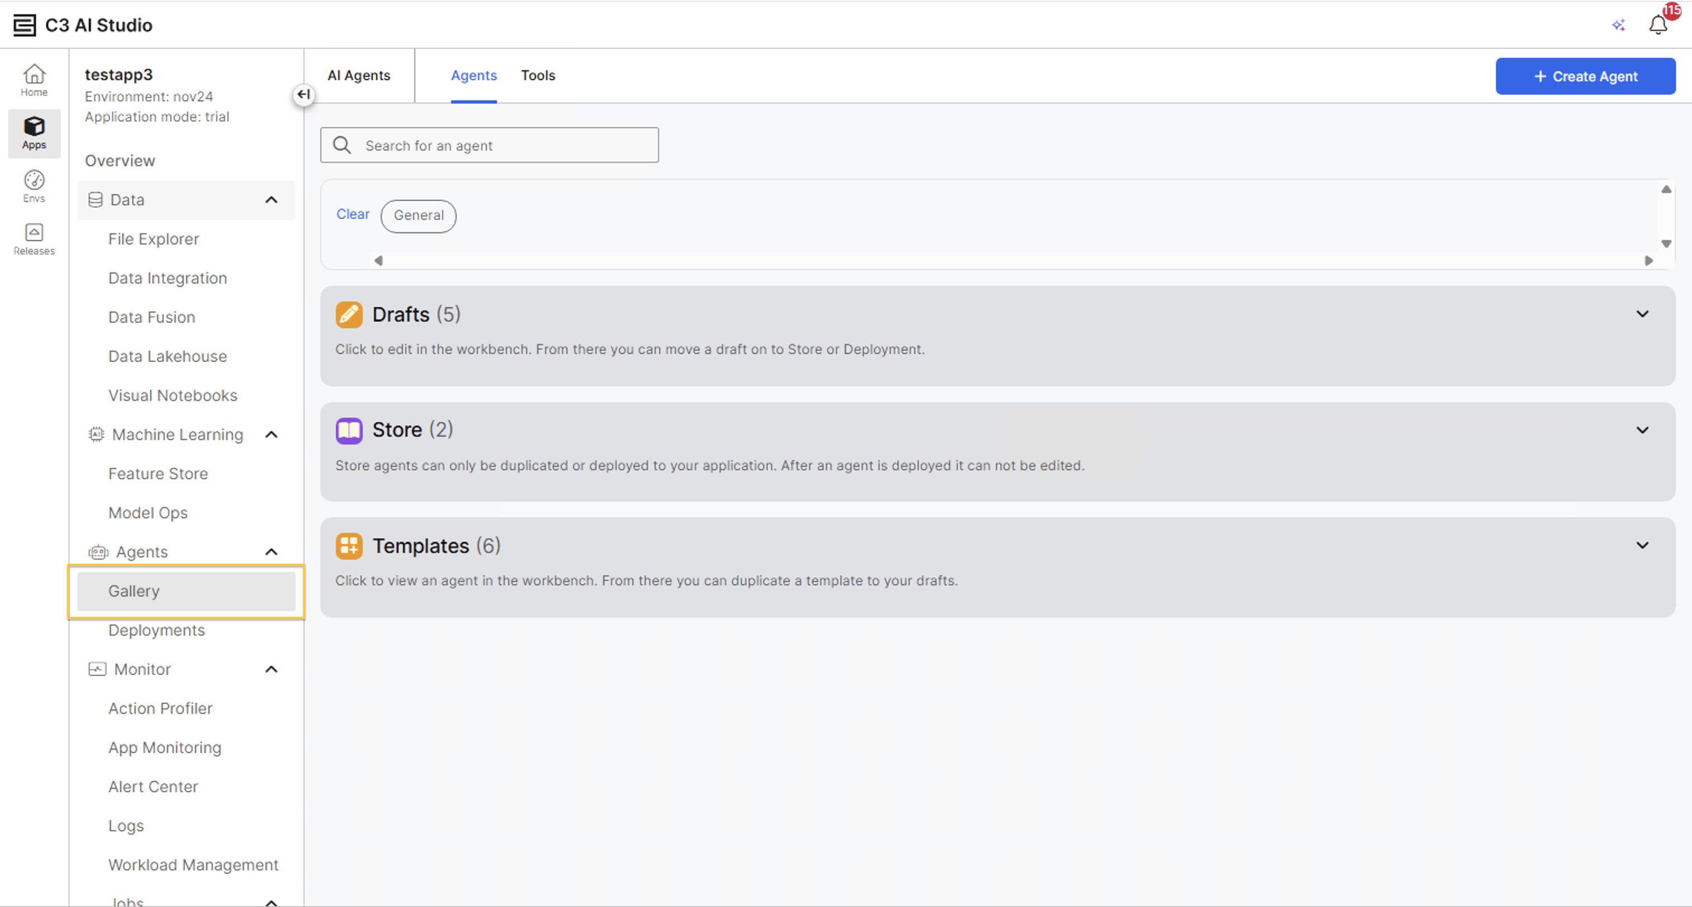The height and width of the screenshot is (907, 1692).
Task: Click the Clear filters link
Action: pyautogui.click(x=352, y=214)
